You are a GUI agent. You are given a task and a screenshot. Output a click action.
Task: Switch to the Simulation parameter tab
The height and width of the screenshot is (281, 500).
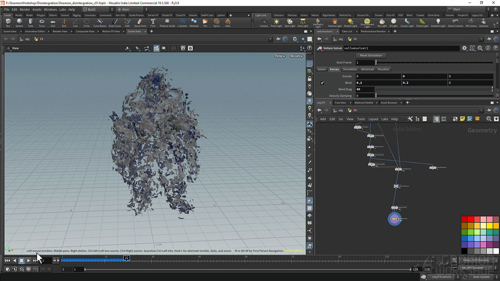(x=350, y=69)
